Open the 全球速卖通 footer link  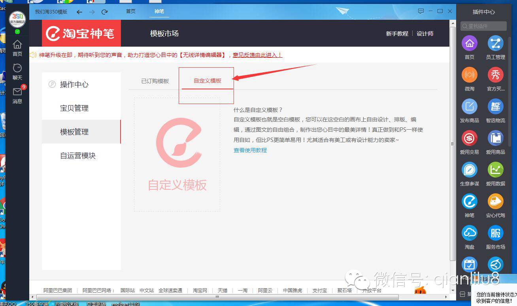170,290
